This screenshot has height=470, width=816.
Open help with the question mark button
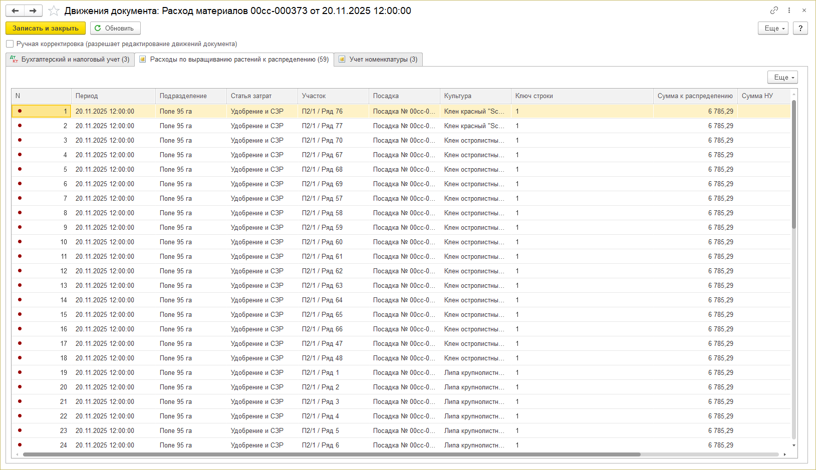[800, 29]
